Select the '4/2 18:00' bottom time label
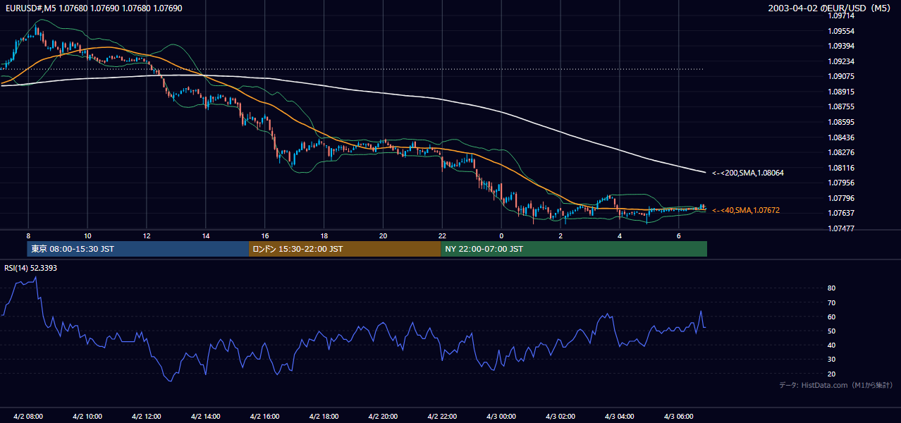This screenshot has height=423, width=901. click(x=324, y=416)
